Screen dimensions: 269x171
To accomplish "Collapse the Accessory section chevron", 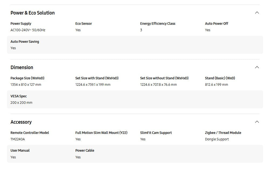I will [257, 122].
